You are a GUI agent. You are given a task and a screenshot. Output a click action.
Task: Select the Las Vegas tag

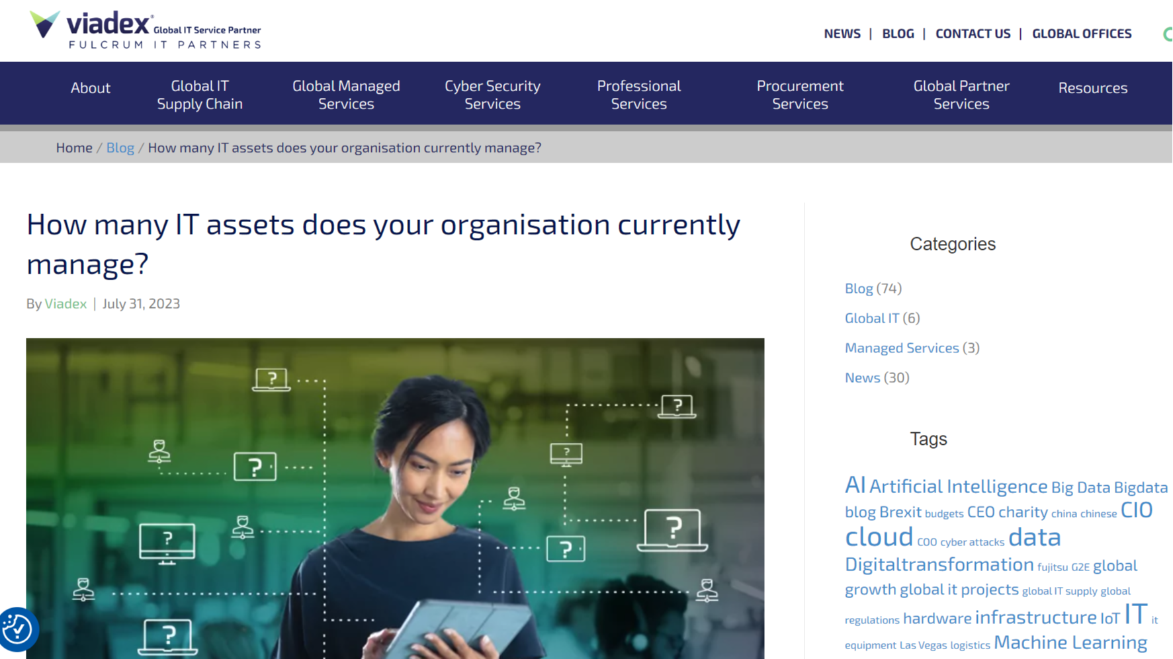tap(923, 645)
